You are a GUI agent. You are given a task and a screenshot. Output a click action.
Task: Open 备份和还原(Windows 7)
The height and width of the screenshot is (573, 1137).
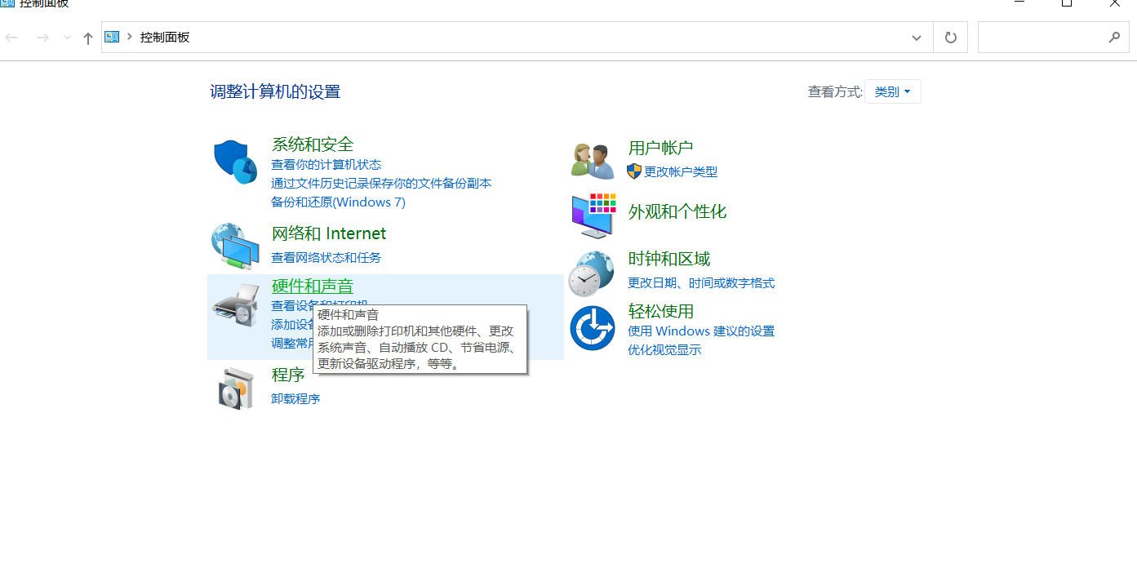(338, 202)
